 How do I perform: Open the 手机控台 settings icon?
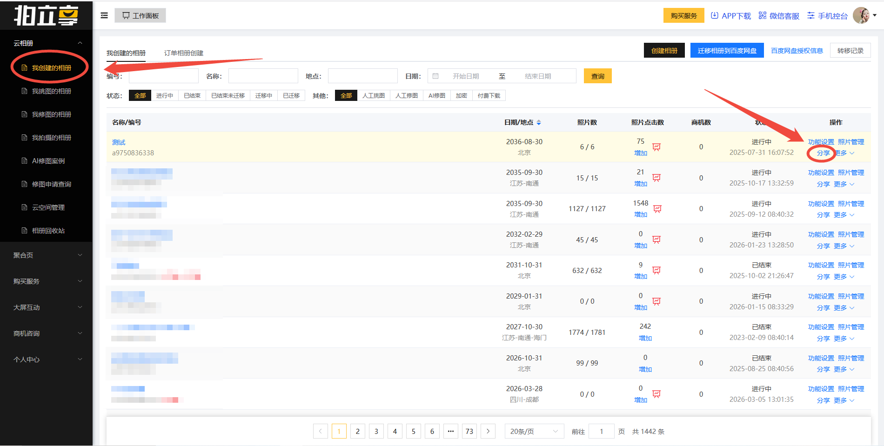[x=811, y=15]
